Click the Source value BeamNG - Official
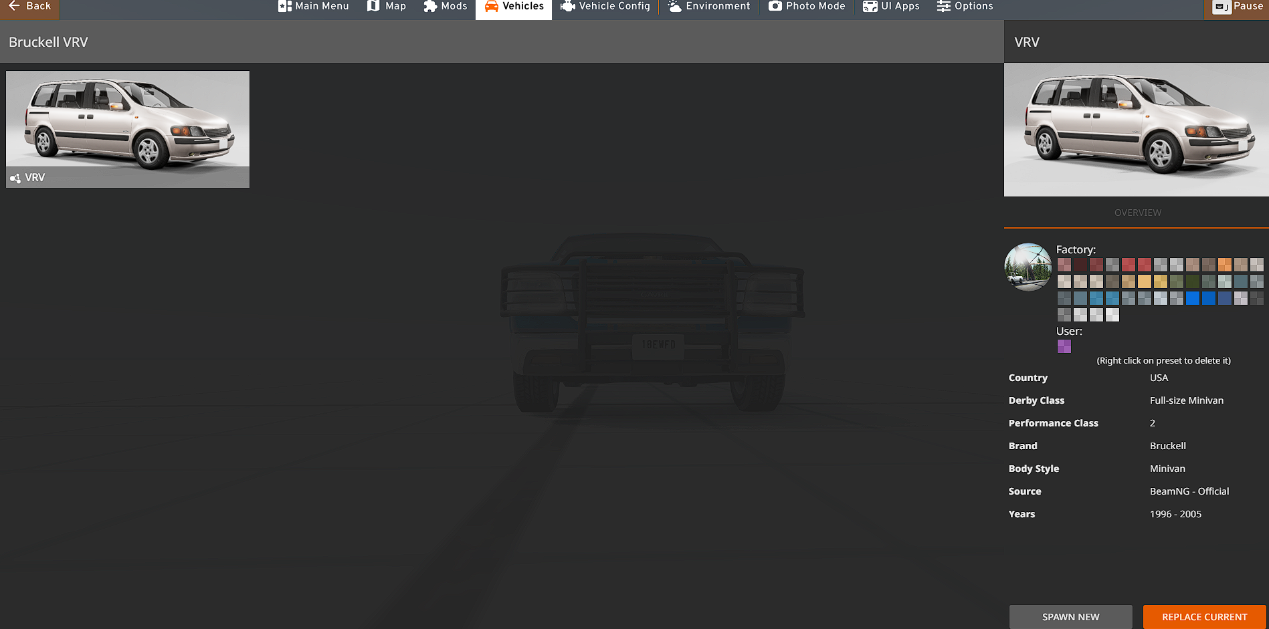 [1189, 491]
